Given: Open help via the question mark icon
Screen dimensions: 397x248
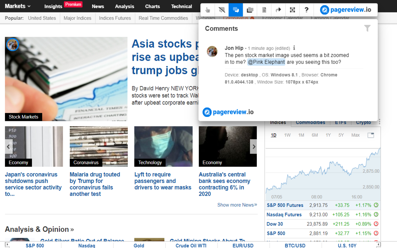Looking at the screenshot, I should click(x=306, y=10).
